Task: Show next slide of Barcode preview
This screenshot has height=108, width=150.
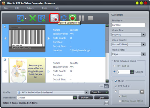Action: coord(49,38)
